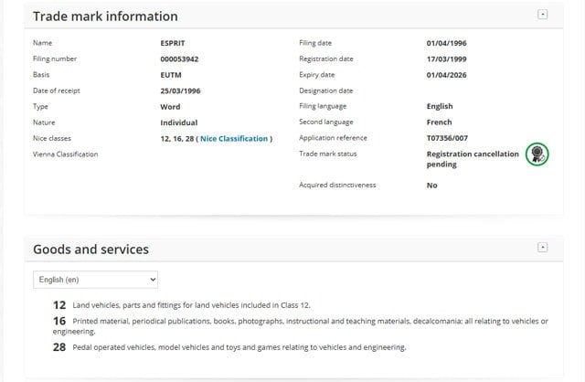Click the Goods and services heading
The image size is (585, 382).
coord(90,249)
